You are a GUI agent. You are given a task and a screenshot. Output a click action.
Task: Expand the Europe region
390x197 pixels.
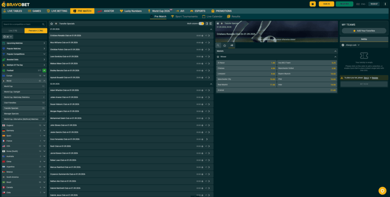pyautogui.click(x=44, y=76)
